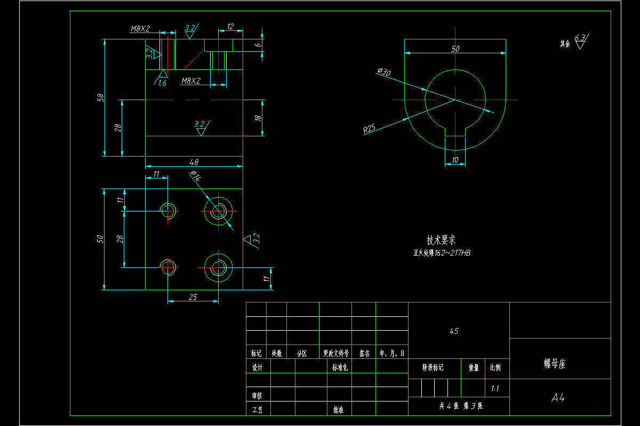The image size is (640, 426).
Task: Click the '处数' title block cell
Action: click(x=276, y=353)
